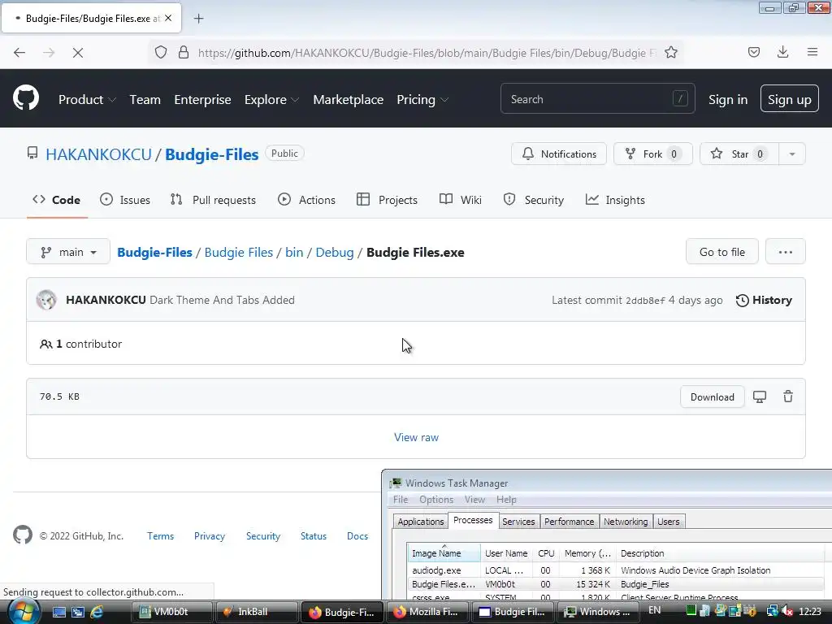Stop page loading with the X button

tap(77, 53)
